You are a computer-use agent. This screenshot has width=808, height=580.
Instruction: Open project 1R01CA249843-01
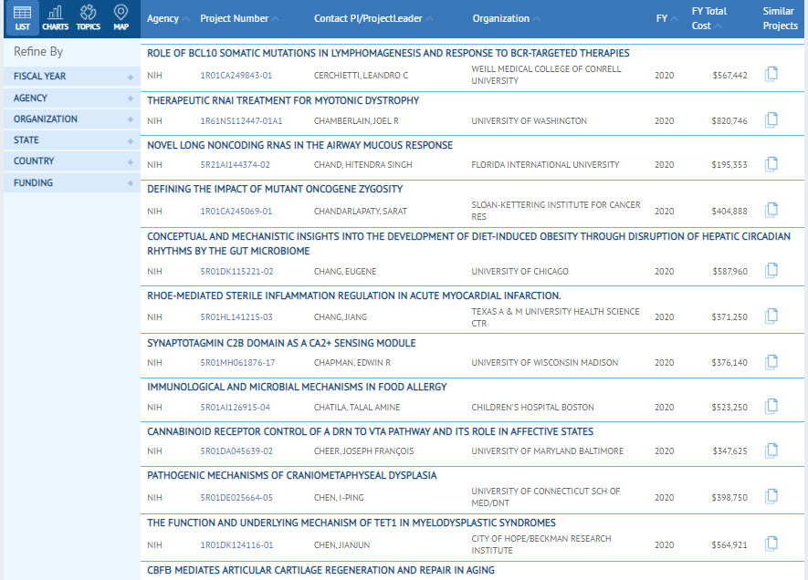coord(236,75)
